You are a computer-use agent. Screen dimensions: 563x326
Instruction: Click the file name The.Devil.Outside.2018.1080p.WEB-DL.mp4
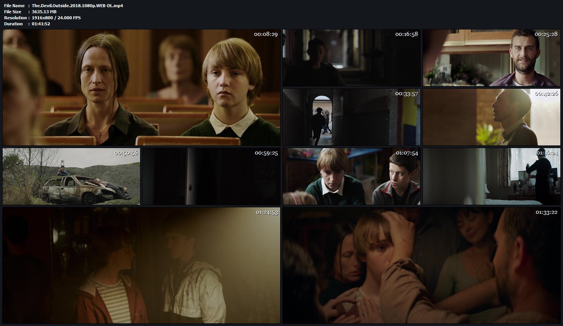pos(77,6)
